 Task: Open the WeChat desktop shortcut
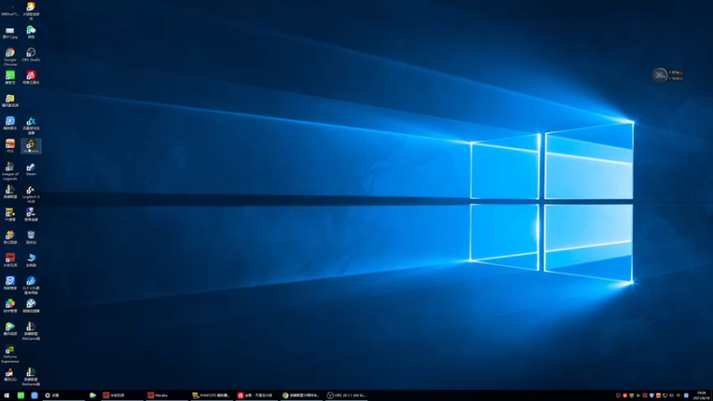click(x=31, y=32)
